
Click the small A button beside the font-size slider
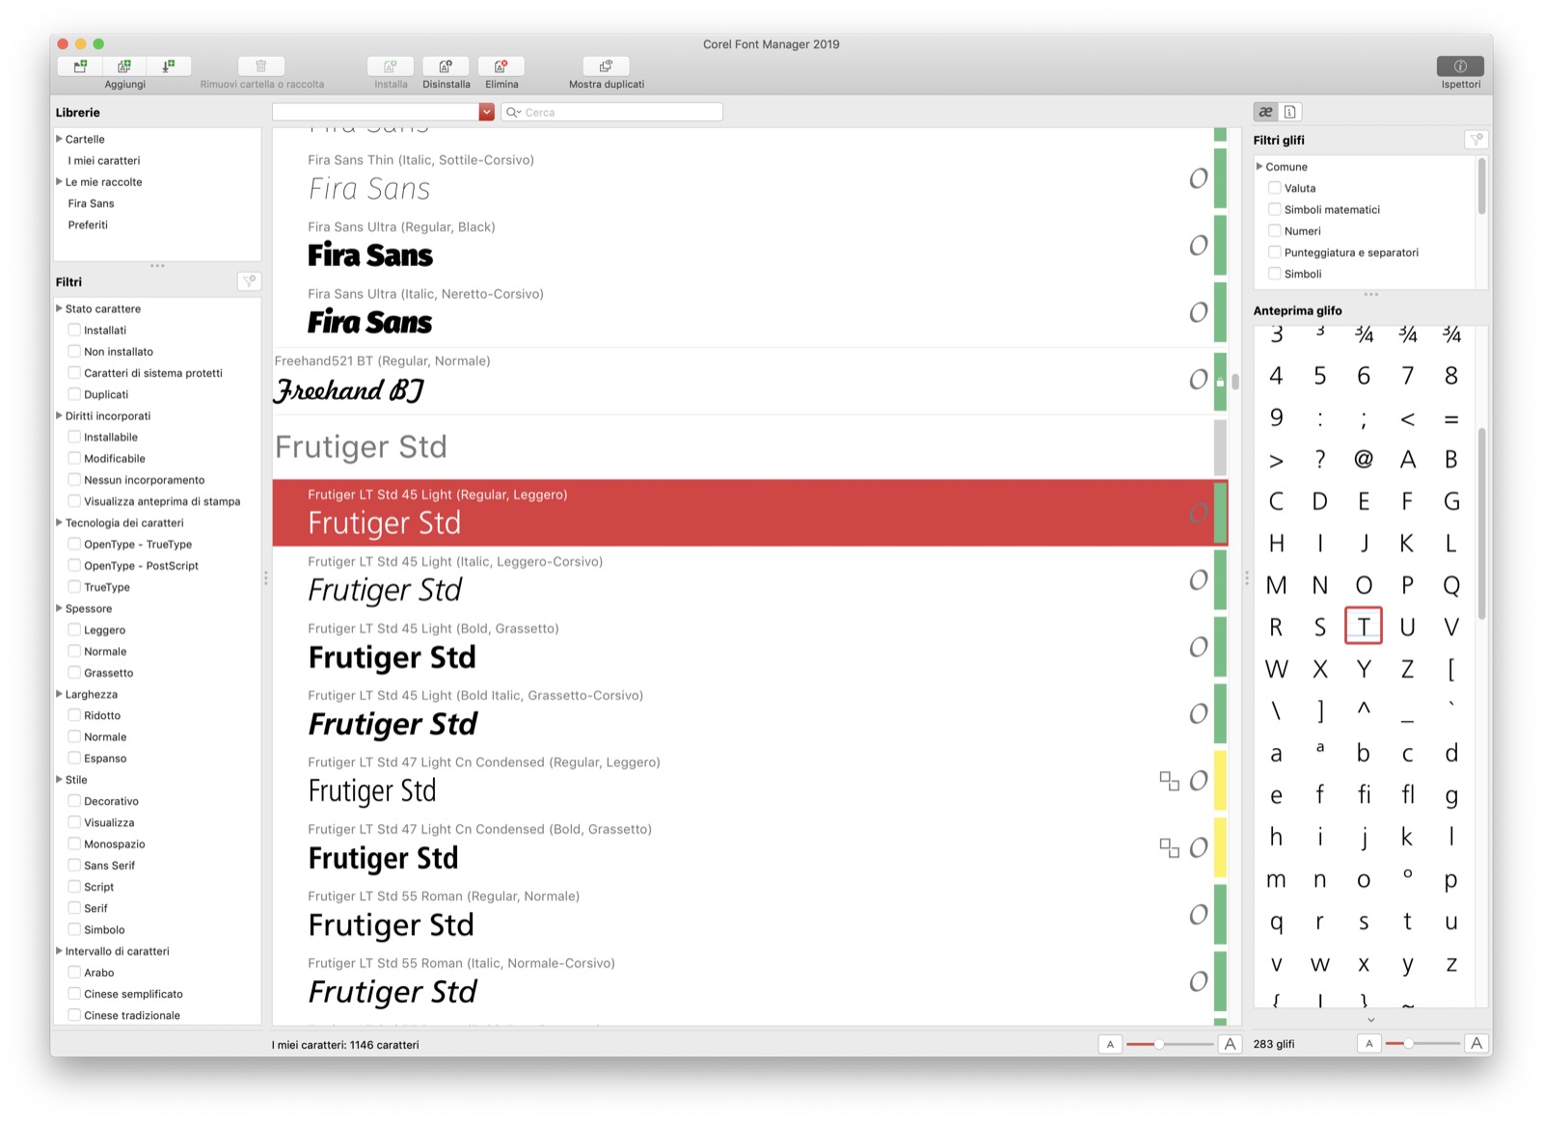(1110, 1044)
